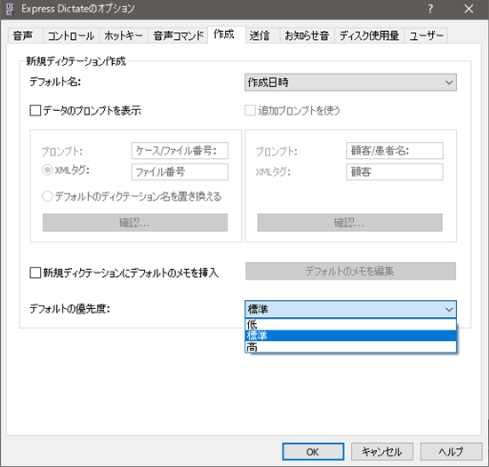
Task: Click the left 確認... button
Action: point(135,223)
